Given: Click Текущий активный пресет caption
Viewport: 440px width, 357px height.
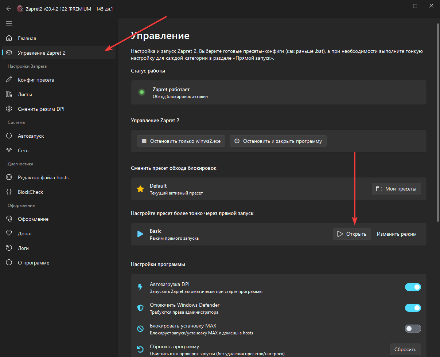Looking at the screenshot, I should (176, 193).
